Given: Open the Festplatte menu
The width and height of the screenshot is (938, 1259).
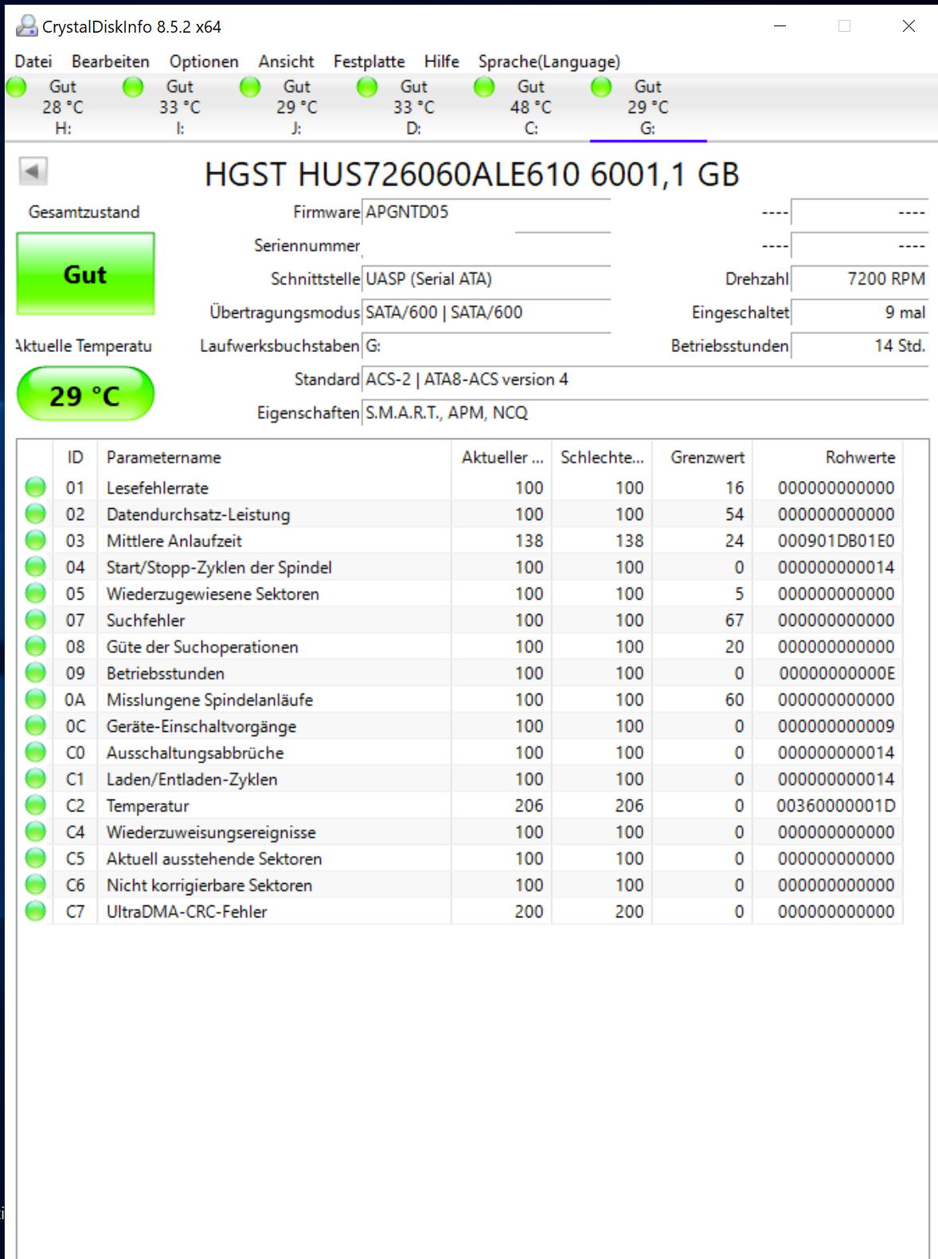Looking at the screenshot, I should pyautogui.click(x=369, y=61).
